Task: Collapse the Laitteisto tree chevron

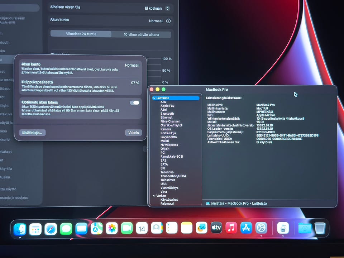Action: (x=154, y=98)
